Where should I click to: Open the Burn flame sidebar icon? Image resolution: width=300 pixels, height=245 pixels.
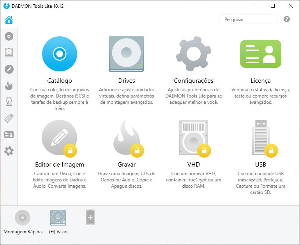click(x=9, y=85)
